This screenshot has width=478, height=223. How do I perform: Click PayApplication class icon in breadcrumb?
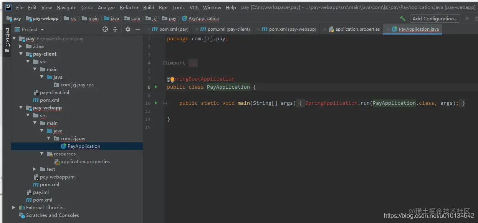(184, 18)
